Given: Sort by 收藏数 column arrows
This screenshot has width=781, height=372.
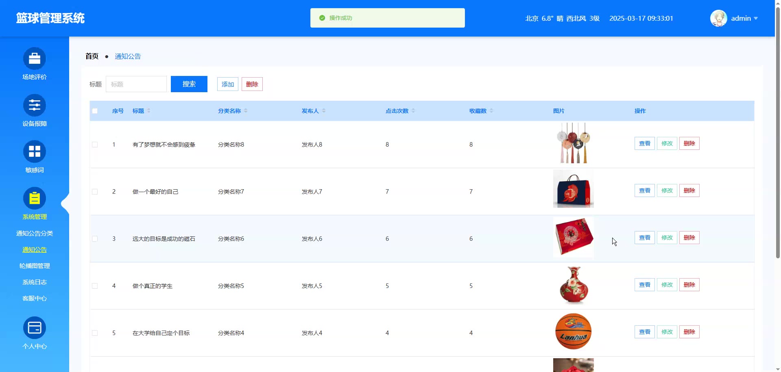Looking at the screenshot, I should tap(491, 110).
